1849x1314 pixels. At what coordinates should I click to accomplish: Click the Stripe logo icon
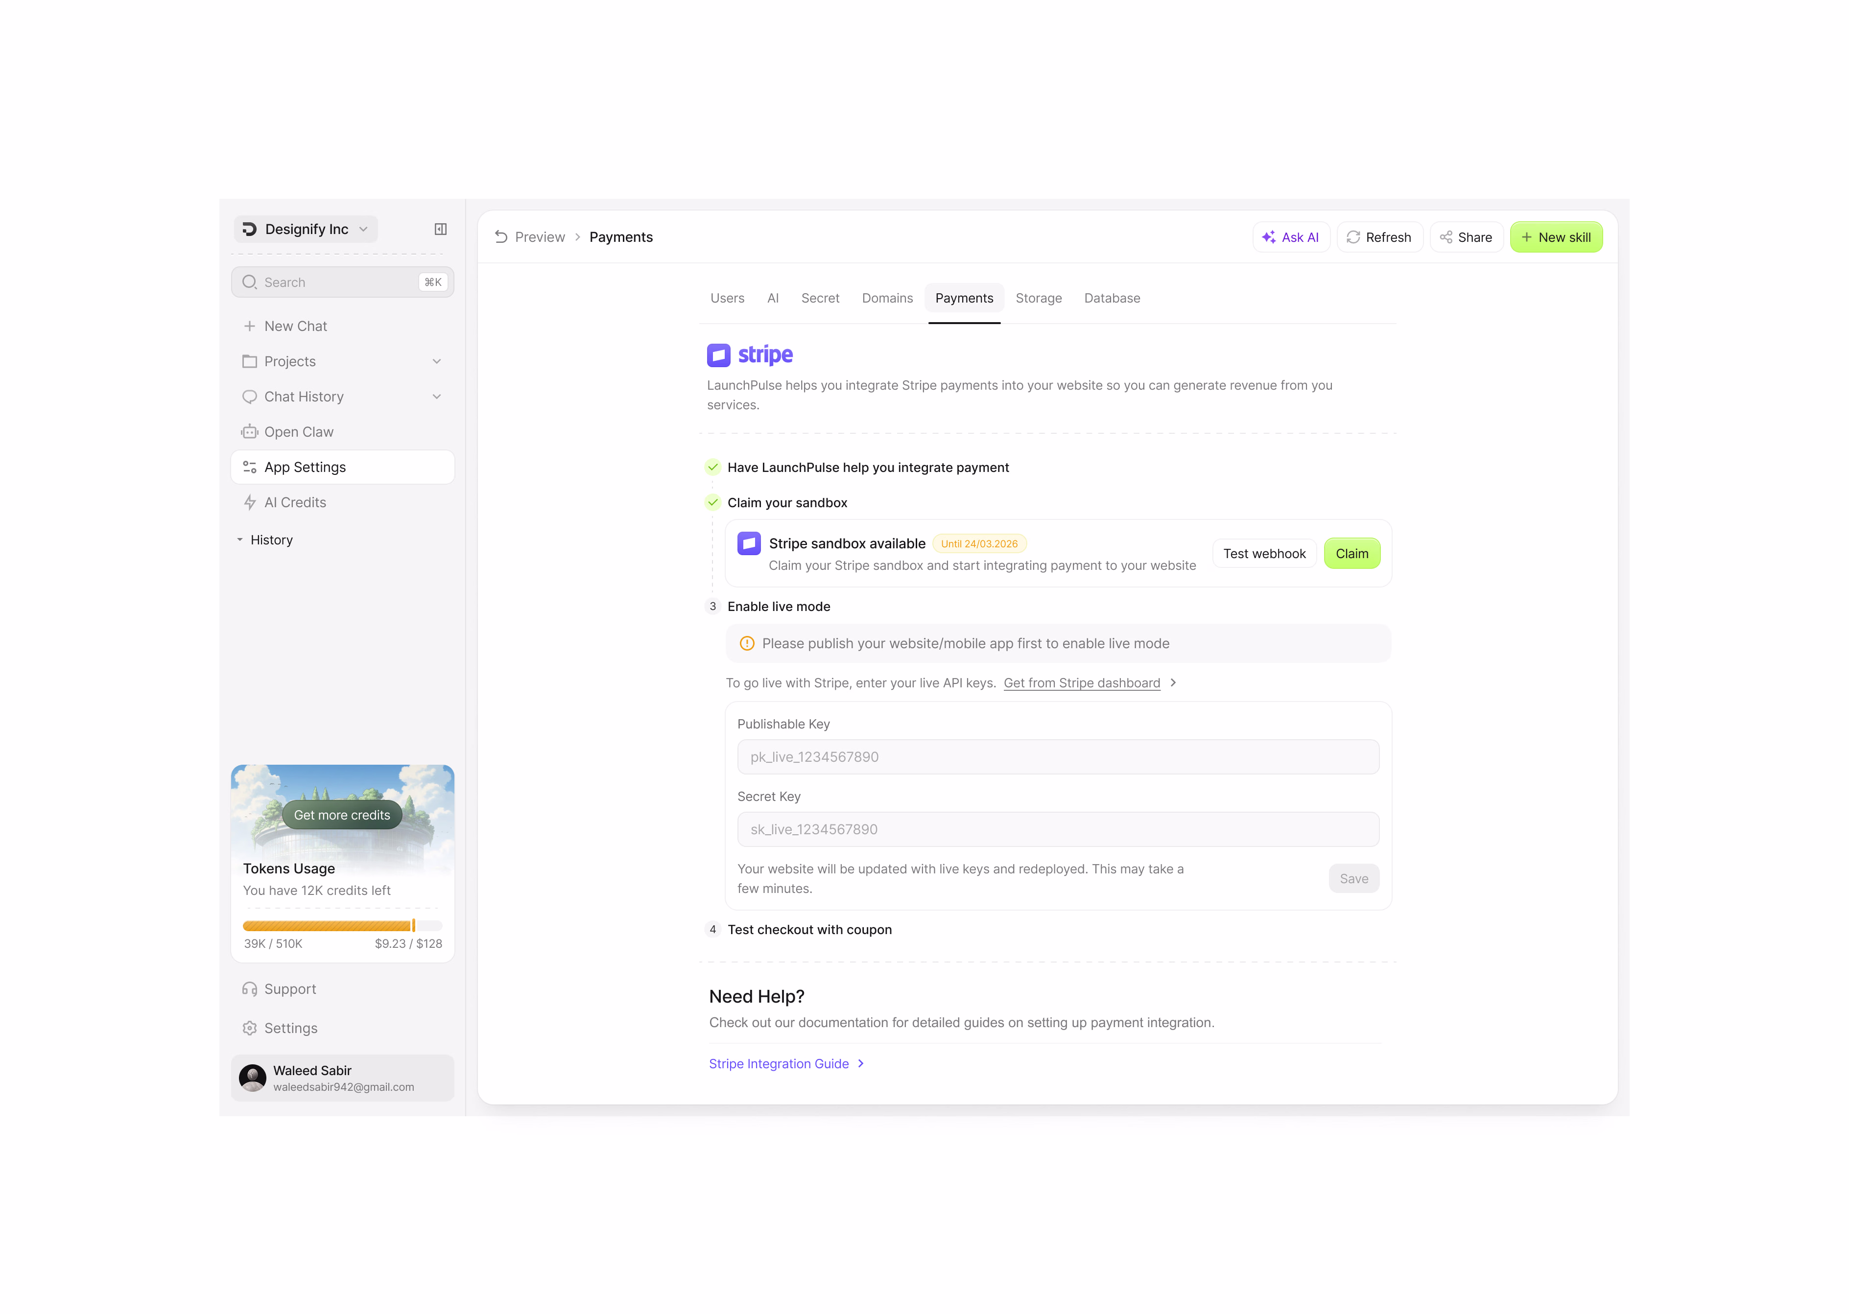click(x=718, y=355)
